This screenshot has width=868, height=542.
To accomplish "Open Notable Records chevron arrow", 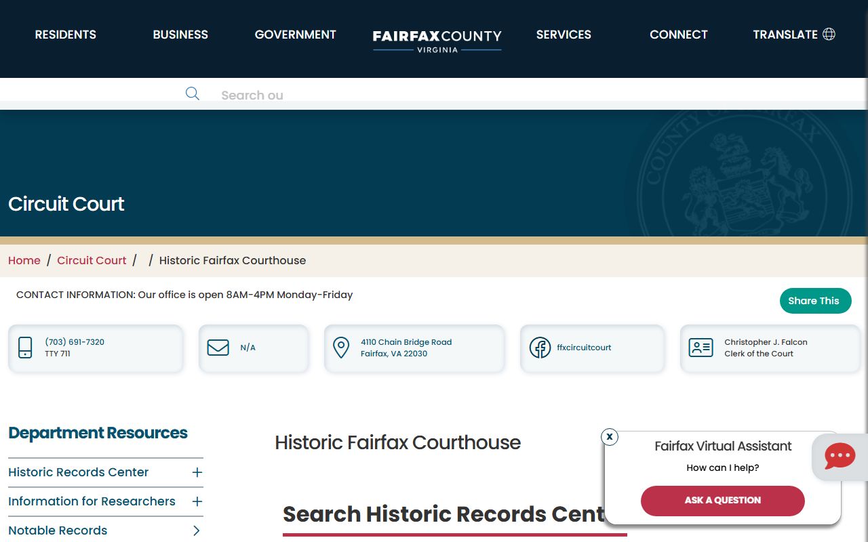I will [x=197, y=530].
